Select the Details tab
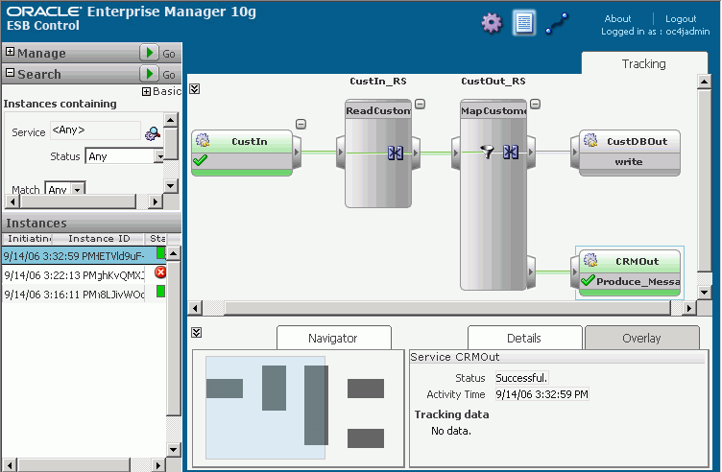Viewport: 722px width, 472px height. (x=524, y=338)
